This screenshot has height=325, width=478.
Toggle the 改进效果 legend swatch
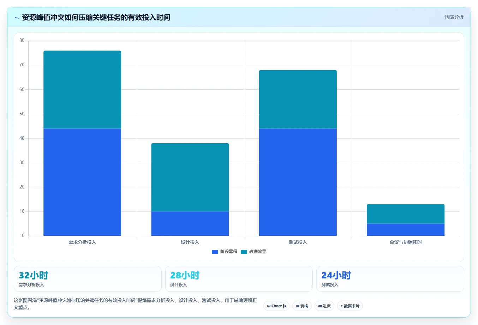pos(244,252)
